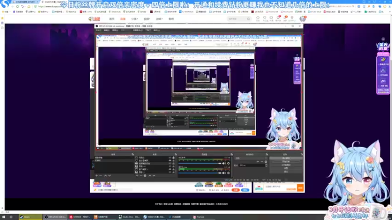Adjust second mixer channel volume slider
This screenshot has width=392, height=220.
point(200,173)
